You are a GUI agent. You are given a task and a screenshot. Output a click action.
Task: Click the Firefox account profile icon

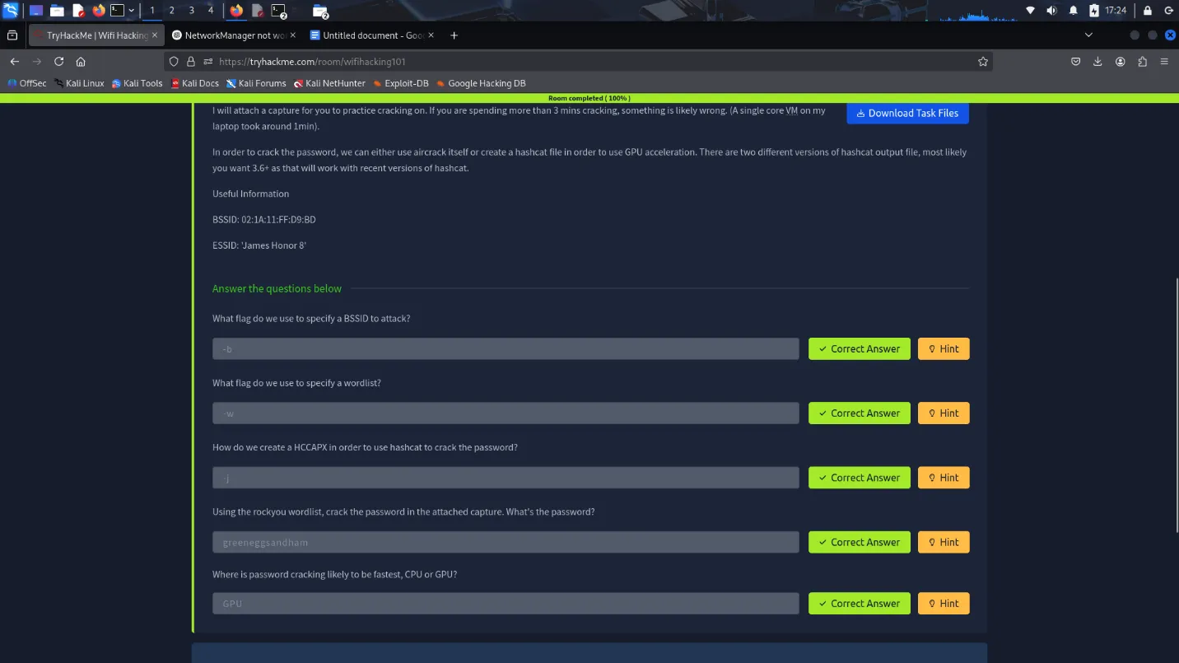tap(1120, 62)
